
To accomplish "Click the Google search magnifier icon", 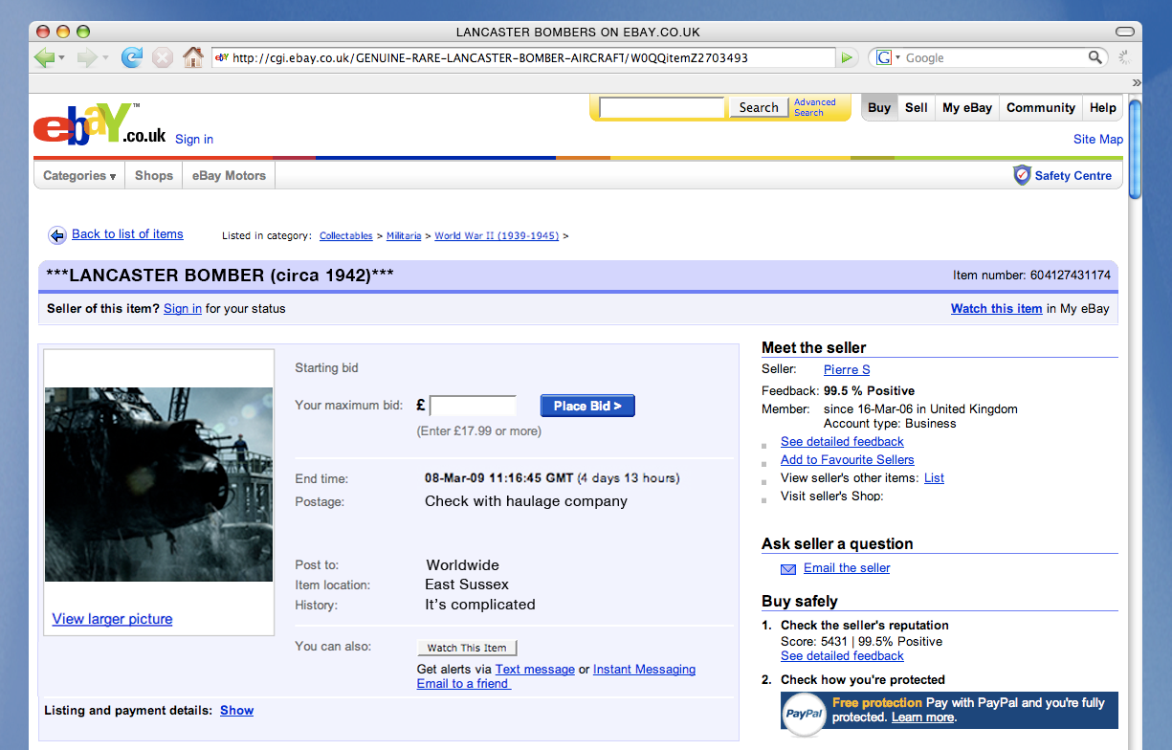I will pos(1095,57).
